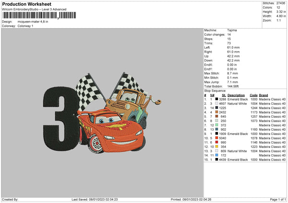288x203 pixels.
Task: Select stitch count 2432 in stop row 4
Action: click(222, 112)
